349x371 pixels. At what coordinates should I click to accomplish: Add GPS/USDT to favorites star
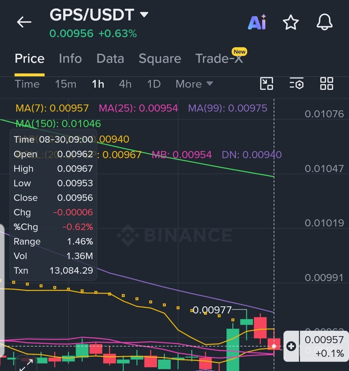tap(291, 22)
